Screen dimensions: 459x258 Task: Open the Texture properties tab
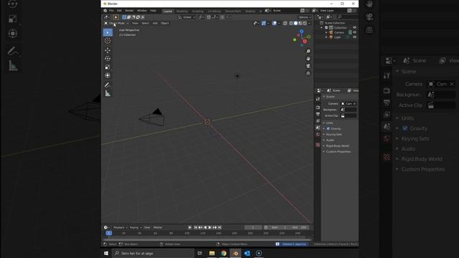318,145
